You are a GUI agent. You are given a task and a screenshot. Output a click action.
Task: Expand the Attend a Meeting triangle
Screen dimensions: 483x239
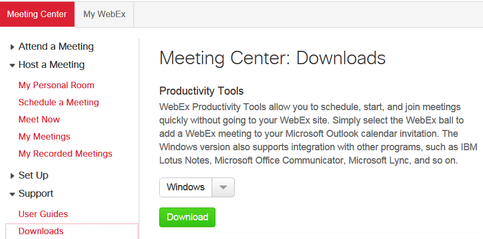pos(12,47)
